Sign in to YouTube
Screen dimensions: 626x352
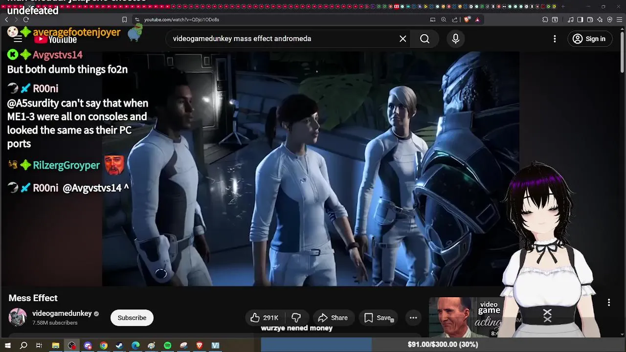(x=589, y=39)
